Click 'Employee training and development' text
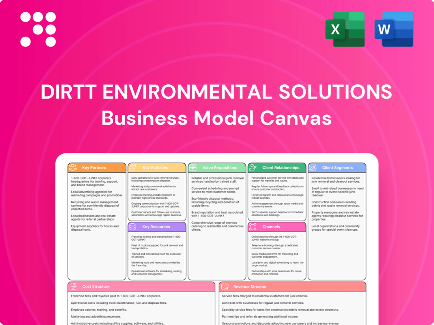Screen dimensions: 434x325 153,196
